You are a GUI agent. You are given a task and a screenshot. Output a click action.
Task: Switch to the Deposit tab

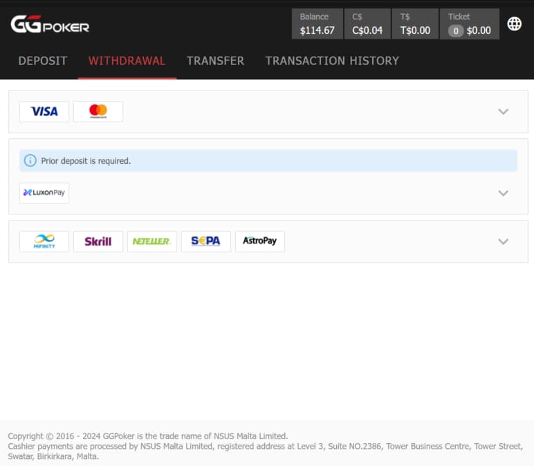click(x=43, y=61)
